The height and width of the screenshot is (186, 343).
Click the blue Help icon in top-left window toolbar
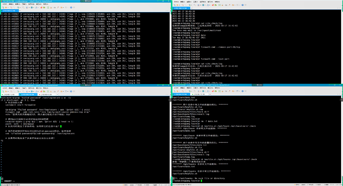tap(71, 8)
